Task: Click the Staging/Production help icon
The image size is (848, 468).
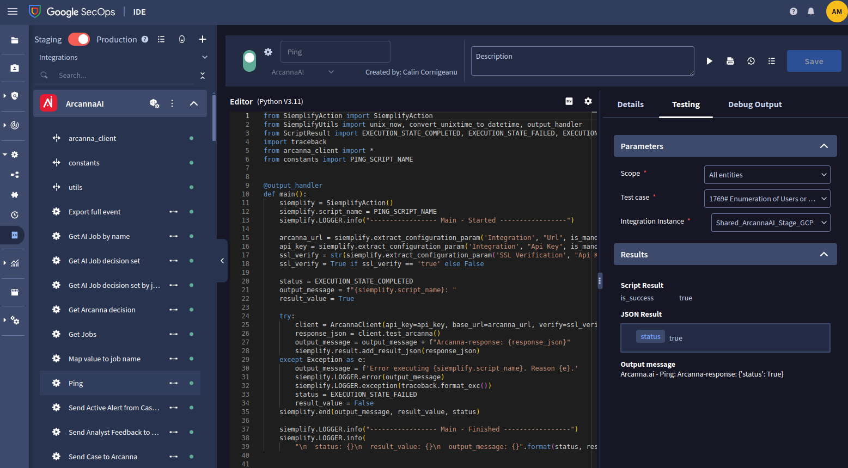Action: tap(145, 39)
